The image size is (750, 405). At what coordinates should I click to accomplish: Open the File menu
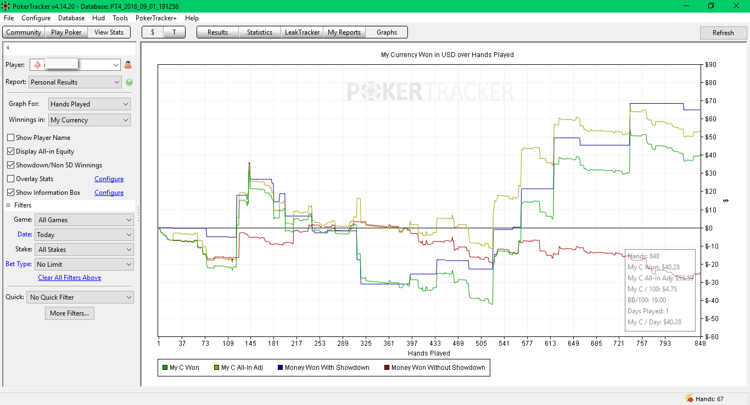click(9, 18)
